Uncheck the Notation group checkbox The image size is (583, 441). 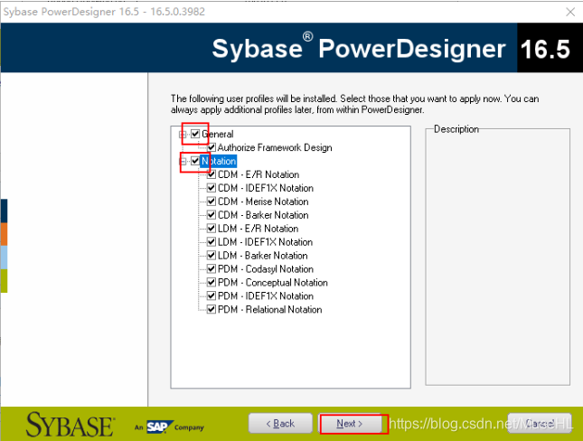[x=195, y=161]
